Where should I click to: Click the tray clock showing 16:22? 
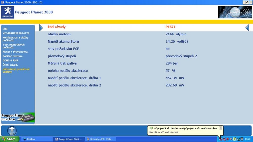pos(248,139)
